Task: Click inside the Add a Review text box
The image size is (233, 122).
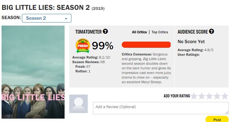Action: pyautogui.click(x=161, y=108)
